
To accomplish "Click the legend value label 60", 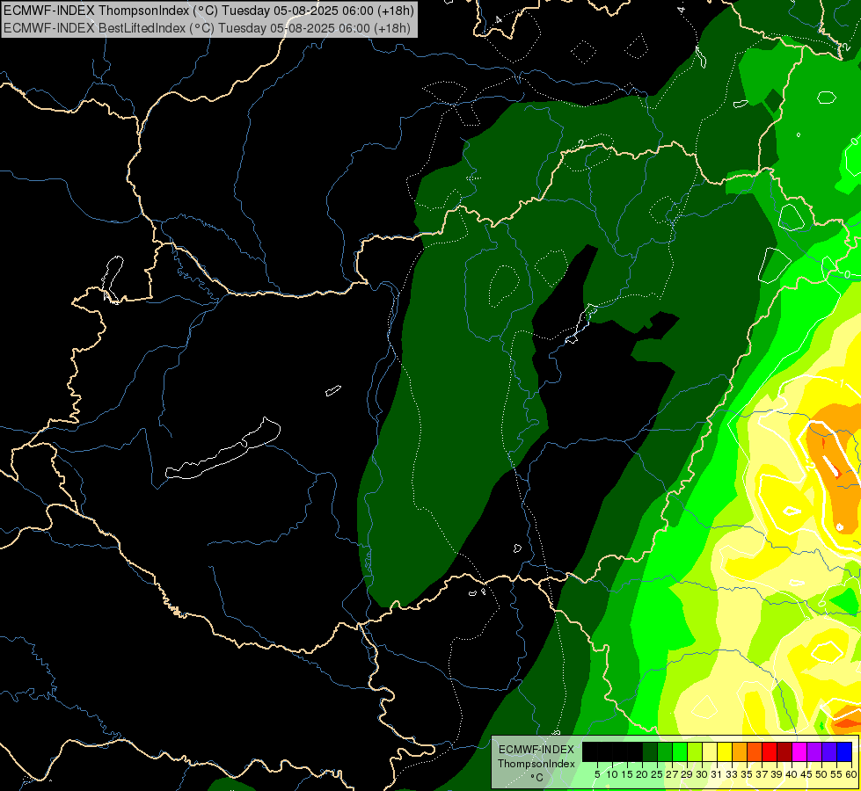I will point(851,774).
